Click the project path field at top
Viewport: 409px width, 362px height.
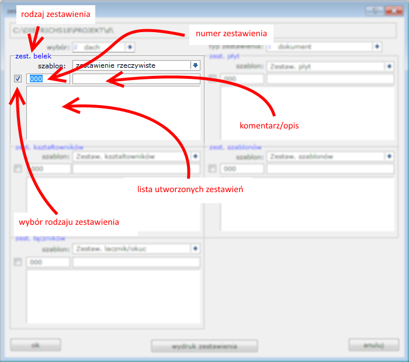coord(203,30)
